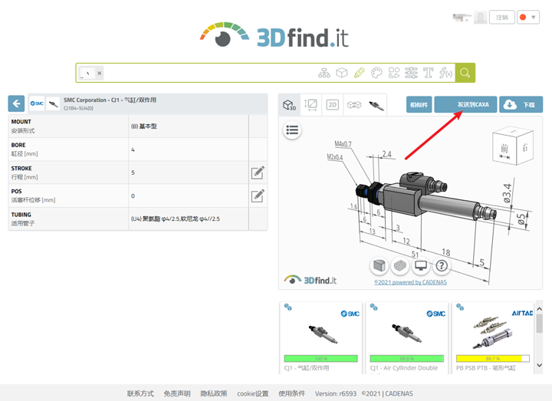Image resolution: width=552 pixels, height=401 pixels.
Task: Click the back arrow button
Action: click(16, 104)
